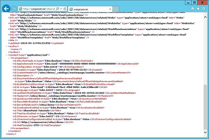Click the d:QuickLaunchEnabled true value
The width and height of the screenshot is (209, 139).
(74, 99)
